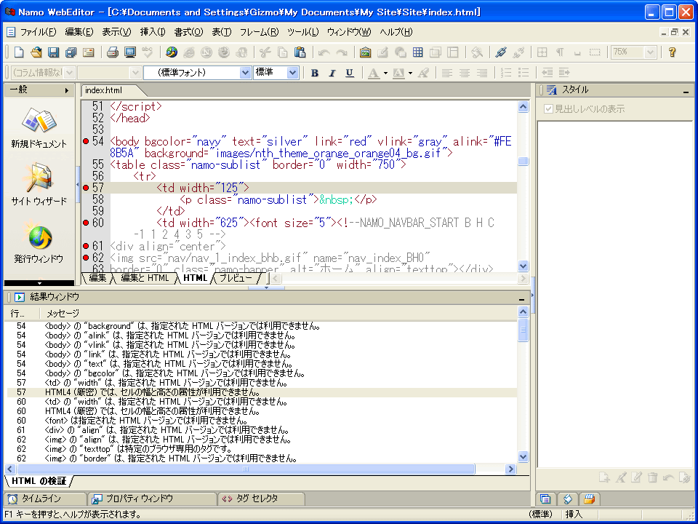Collapse the results window with minus button
698x524 pixels.
pyautogui.click(x=522, y=298)
